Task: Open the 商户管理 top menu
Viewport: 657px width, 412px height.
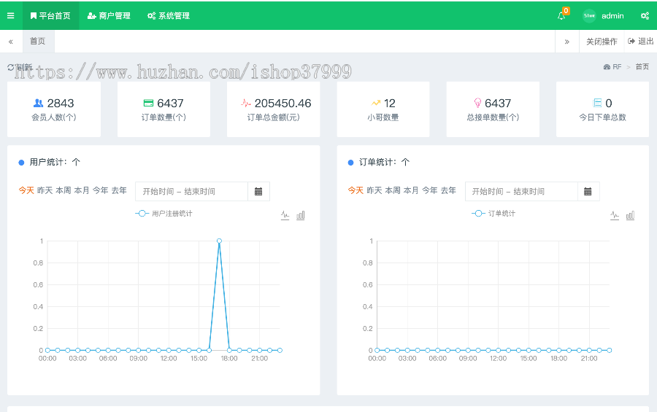Action: pyautogui.click(x=109, y=15)
